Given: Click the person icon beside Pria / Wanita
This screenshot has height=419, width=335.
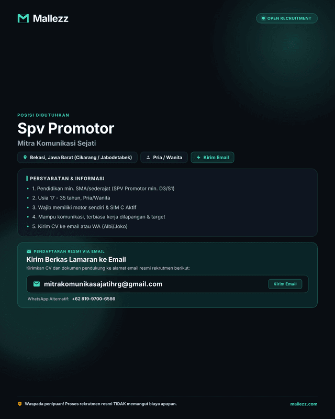Looking at the screenshot, I should coord(148,158).
